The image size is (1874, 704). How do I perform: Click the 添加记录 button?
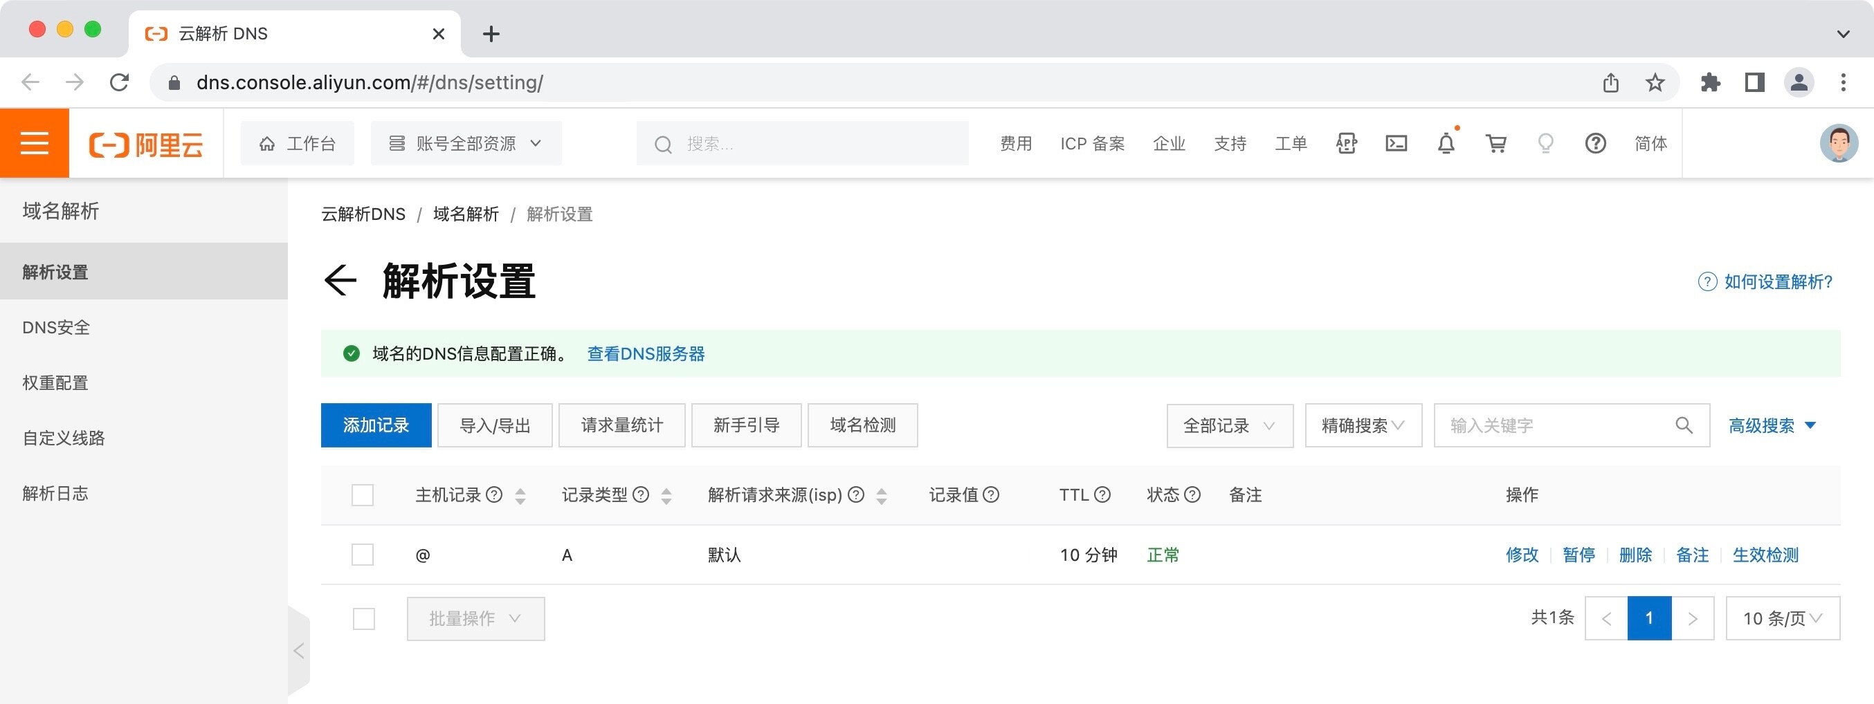pyautogui.click(x=375, y=425)
